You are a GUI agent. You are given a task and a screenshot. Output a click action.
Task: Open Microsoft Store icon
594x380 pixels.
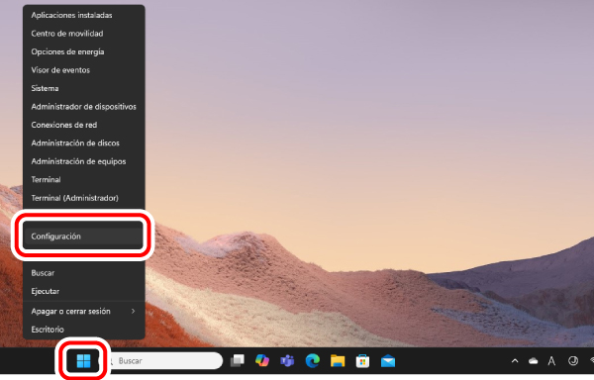tap(362, 360)
